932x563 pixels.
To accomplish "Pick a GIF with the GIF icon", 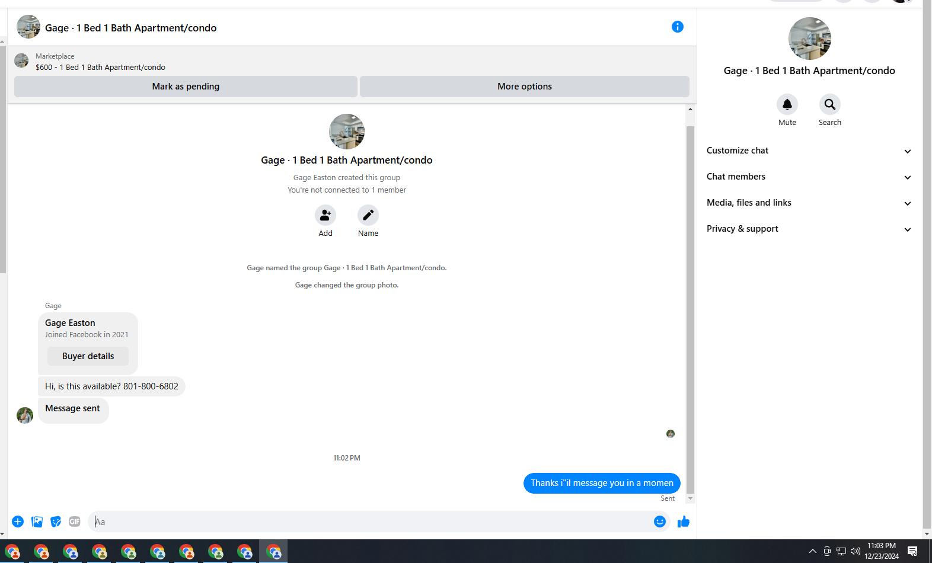I will pyautogui.click(x=75, y=522).
